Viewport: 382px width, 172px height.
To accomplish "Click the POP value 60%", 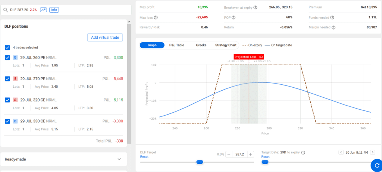I will tap(289, 17).
